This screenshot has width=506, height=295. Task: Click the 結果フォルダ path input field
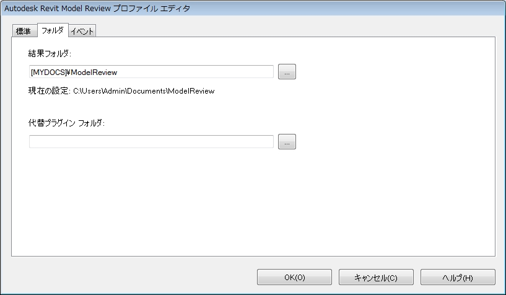[x=151, y=72]
